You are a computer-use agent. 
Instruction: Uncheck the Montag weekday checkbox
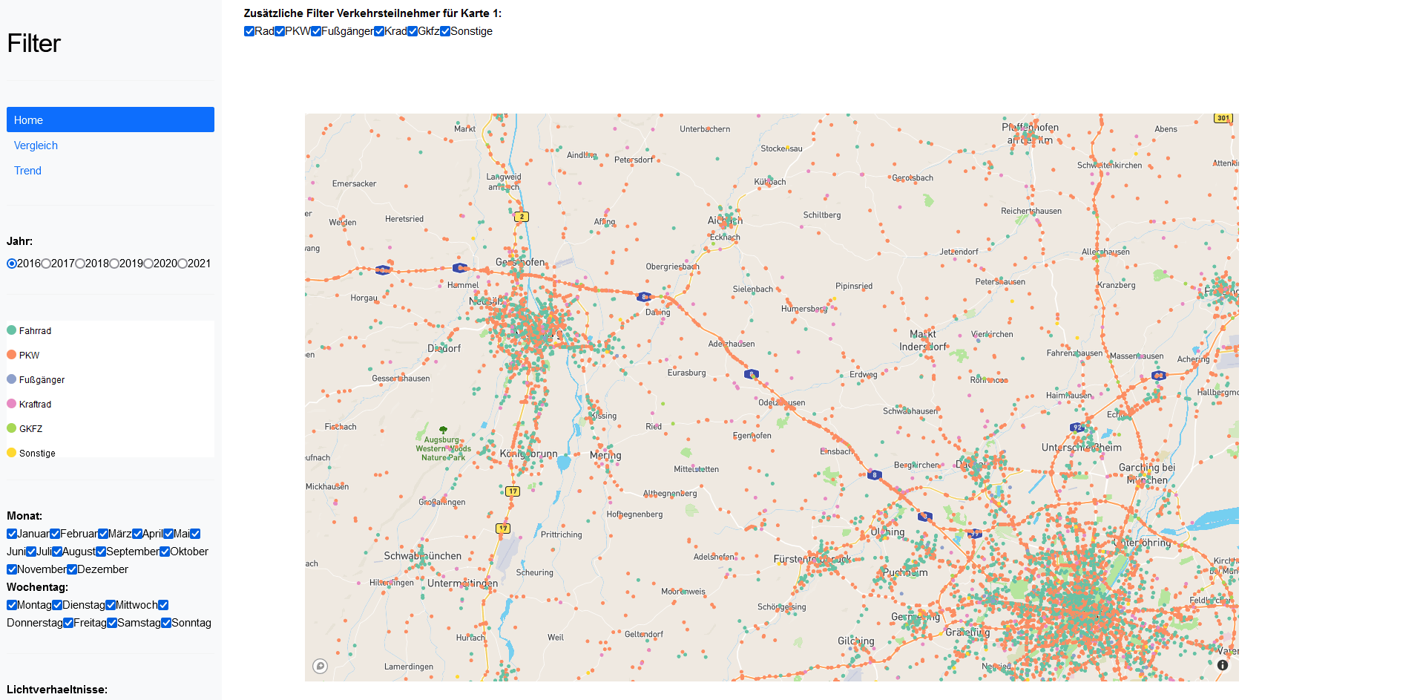pyautogui.click(x=12, y=605)
